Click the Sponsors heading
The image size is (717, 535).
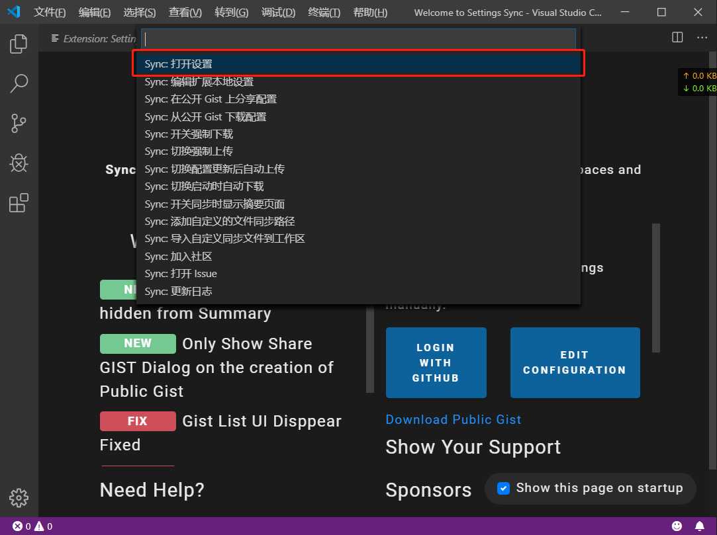(428, 490)
